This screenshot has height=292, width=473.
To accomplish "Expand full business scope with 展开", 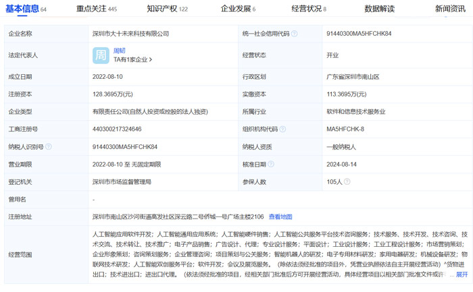I will [x=462, y=274].
